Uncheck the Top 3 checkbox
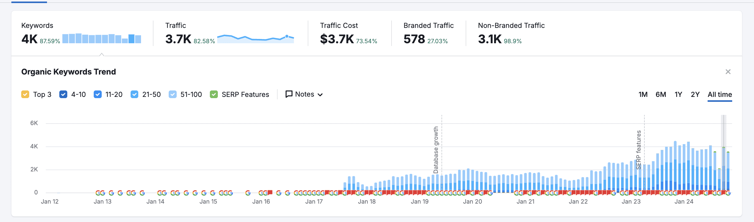 tap(25, 94)
